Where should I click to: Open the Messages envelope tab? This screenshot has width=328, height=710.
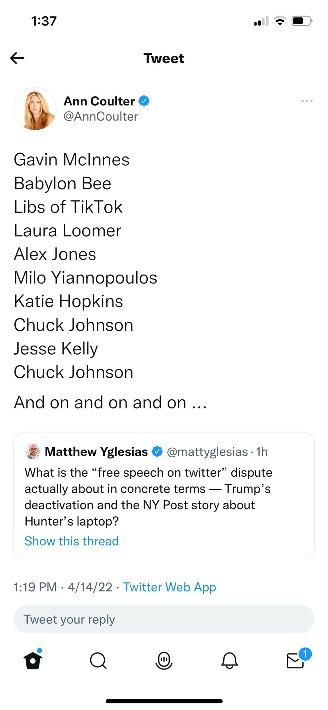click(x=295, y=660)
